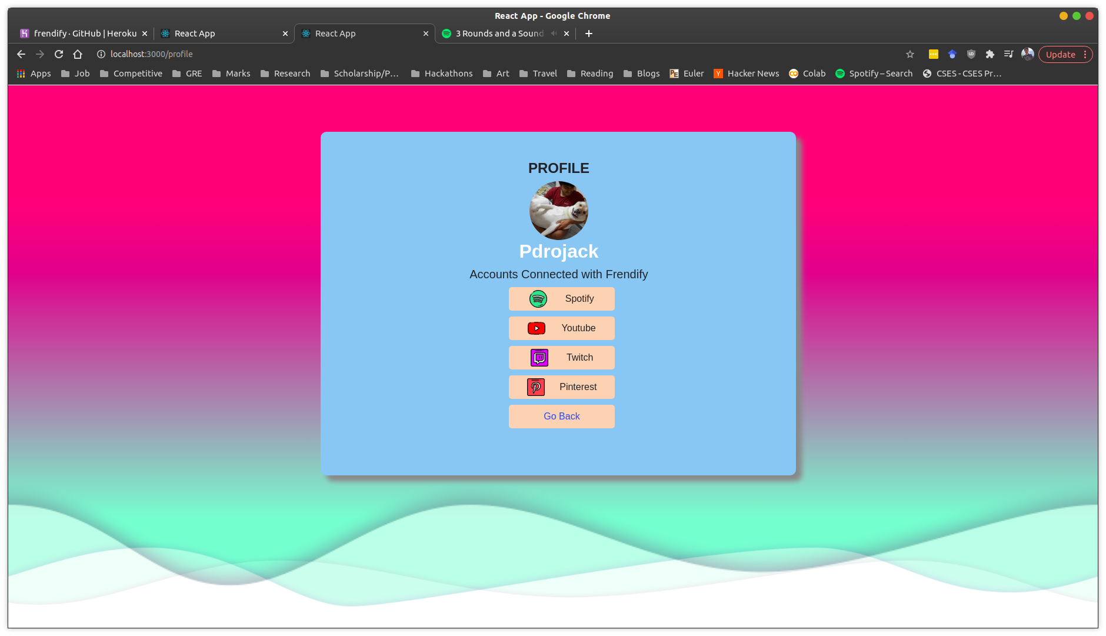Open the Hacker News bookmark
The height and width of the screenshot is (636, 1106).
point(747,74)
